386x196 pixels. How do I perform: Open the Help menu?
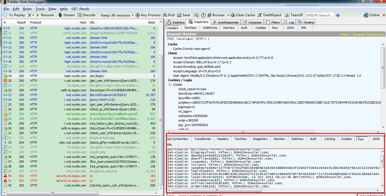64,9
